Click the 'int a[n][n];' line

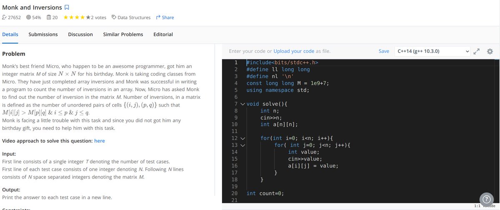[x=279, y=125]
